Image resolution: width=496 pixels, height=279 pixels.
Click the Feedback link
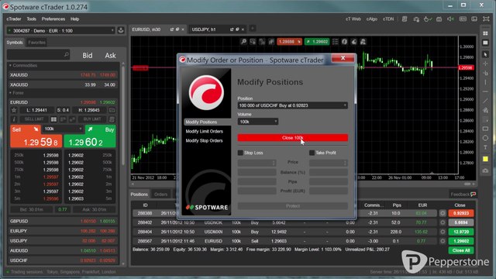[x=463, y=195]
